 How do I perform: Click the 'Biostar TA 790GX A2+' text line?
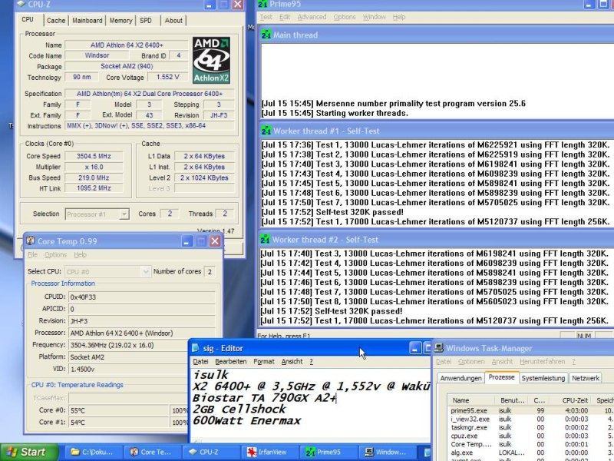pos(264,398)
